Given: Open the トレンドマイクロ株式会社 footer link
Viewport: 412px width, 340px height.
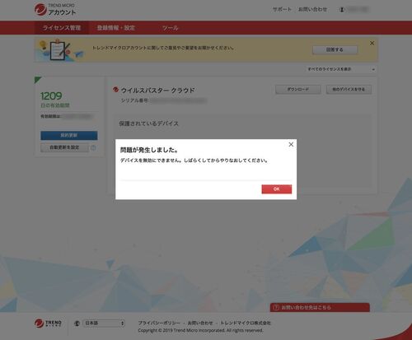Looking at the screenshot, I should coord(246,323).
